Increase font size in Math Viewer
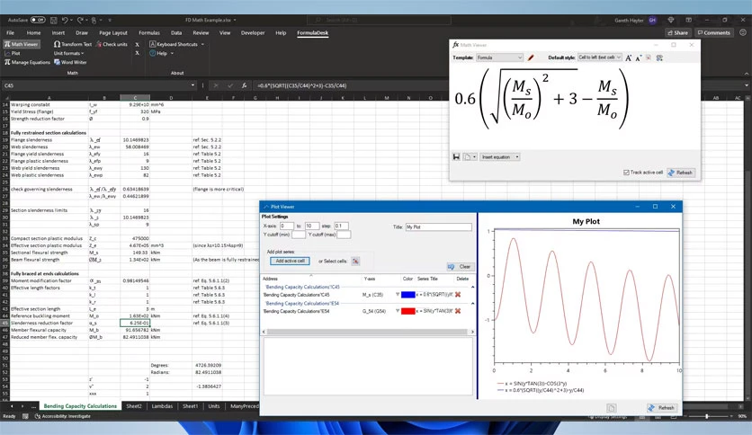This screenshot has width=752, height=435. [628, 58]
